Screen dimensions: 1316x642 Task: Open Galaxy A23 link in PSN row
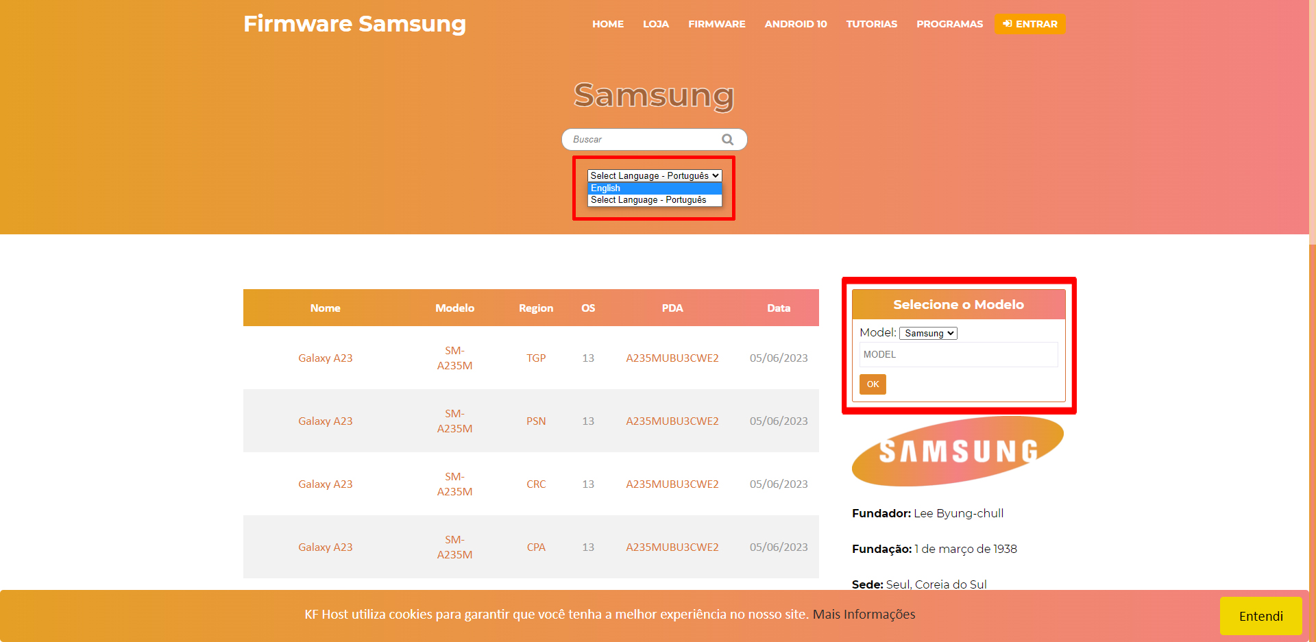(x=325, y=421)
